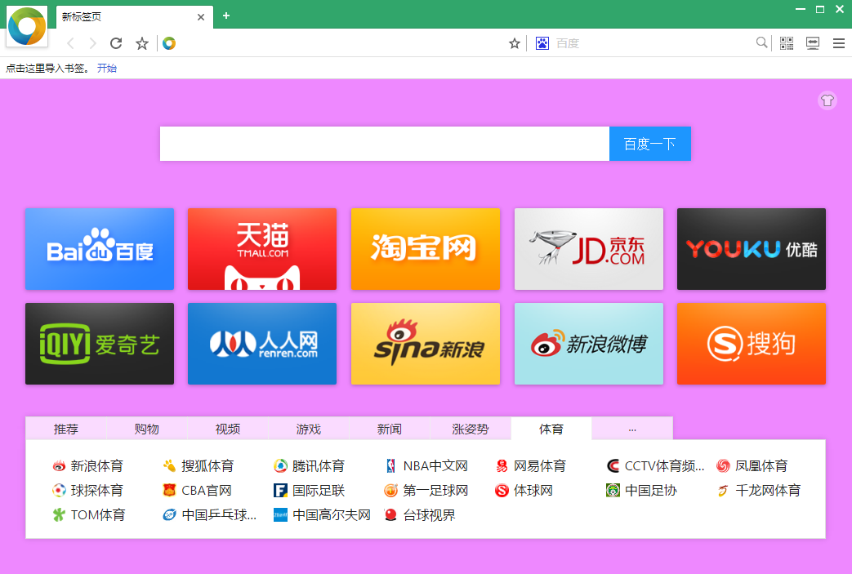Open the 中国乒乓球... link

pos(210,515)
